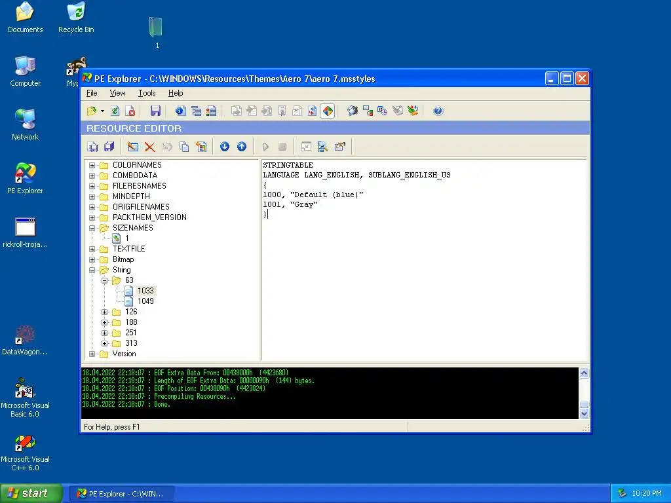671x503 pixels.
Task: Select the Microsoft Visual Basic 6.0 shortcut
Action: tap(25, 398)
